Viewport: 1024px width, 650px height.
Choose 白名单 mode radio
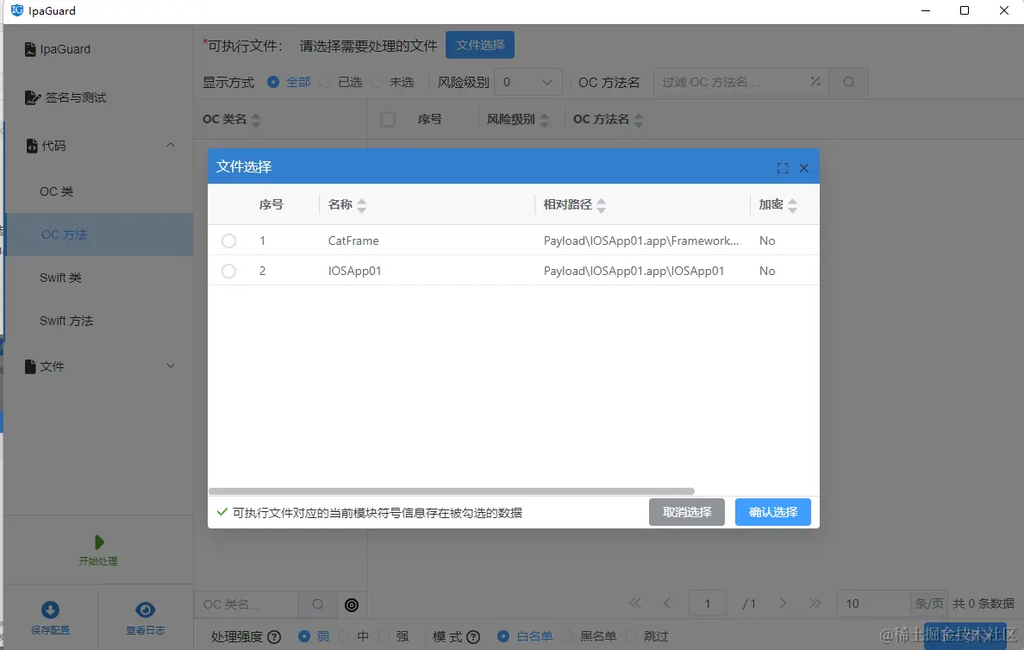click(503, 636)
